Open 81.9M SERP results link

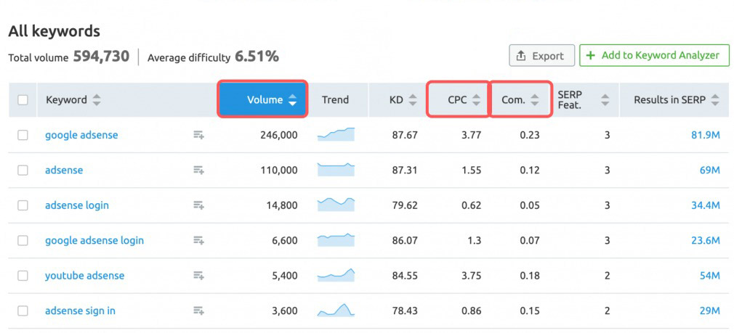705,135
